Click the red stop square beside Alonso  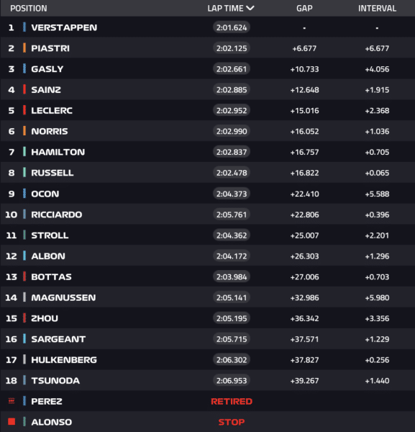click(12, 421)
